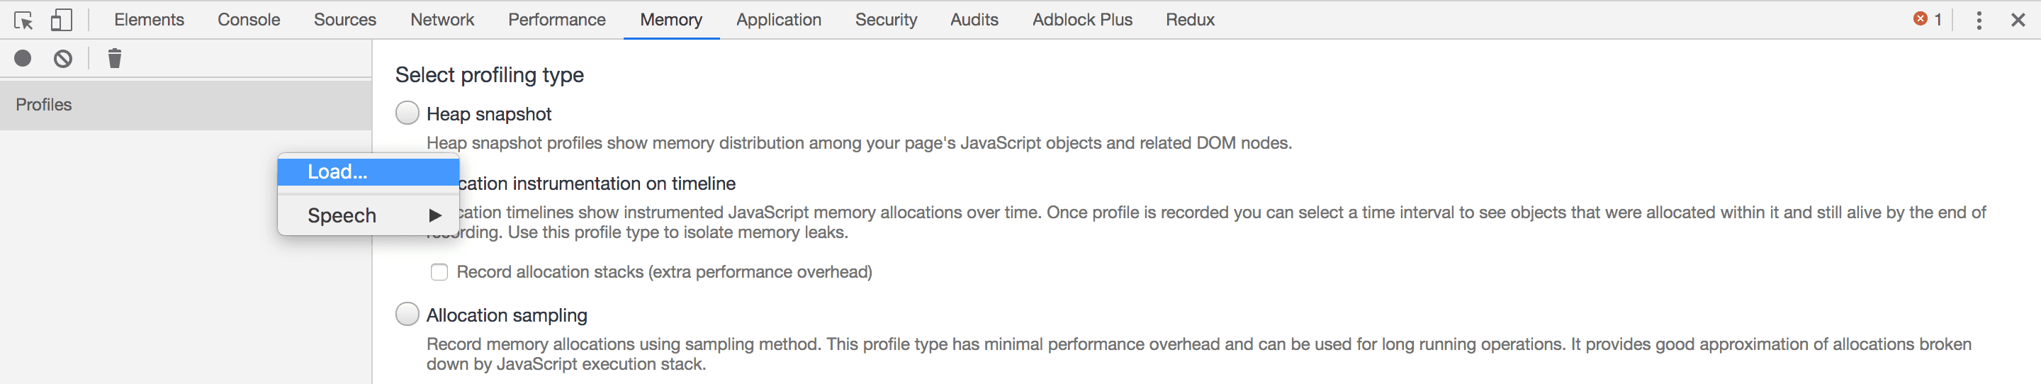
Task: Click the red error count indicator
Action: (1926, 19)
